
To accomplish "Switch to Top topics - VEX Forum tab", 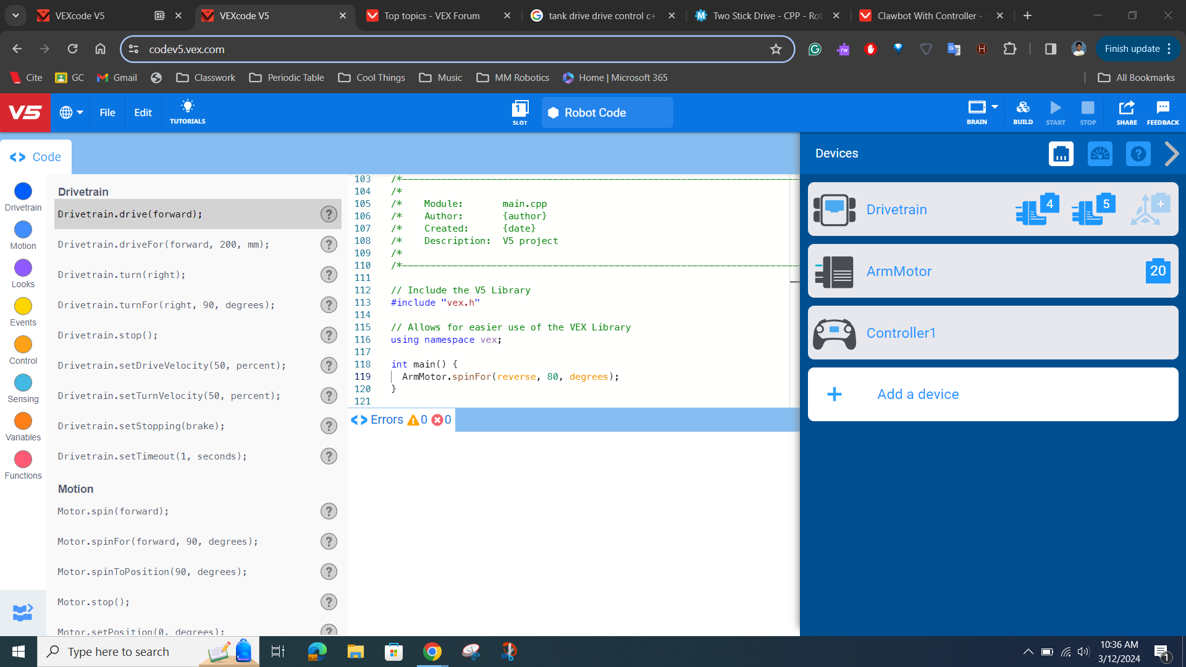I will pyautogui.click(x=439, y=15).
